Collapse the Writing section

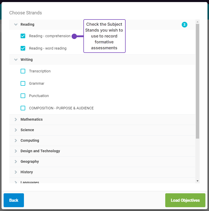pyautogui.click(x=16, y=60)
